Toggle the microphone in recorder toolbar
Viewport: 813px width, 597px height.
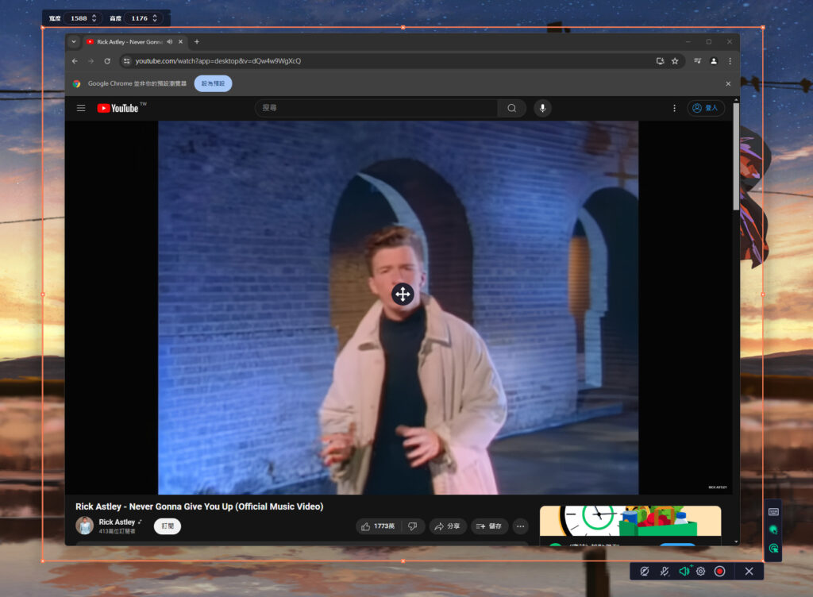pyautogui.click(x=664, y=571)
